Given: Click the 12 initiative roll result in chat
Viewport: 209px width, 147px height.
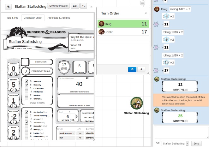Looking at the screenshot, I should [x=180, y=85].
